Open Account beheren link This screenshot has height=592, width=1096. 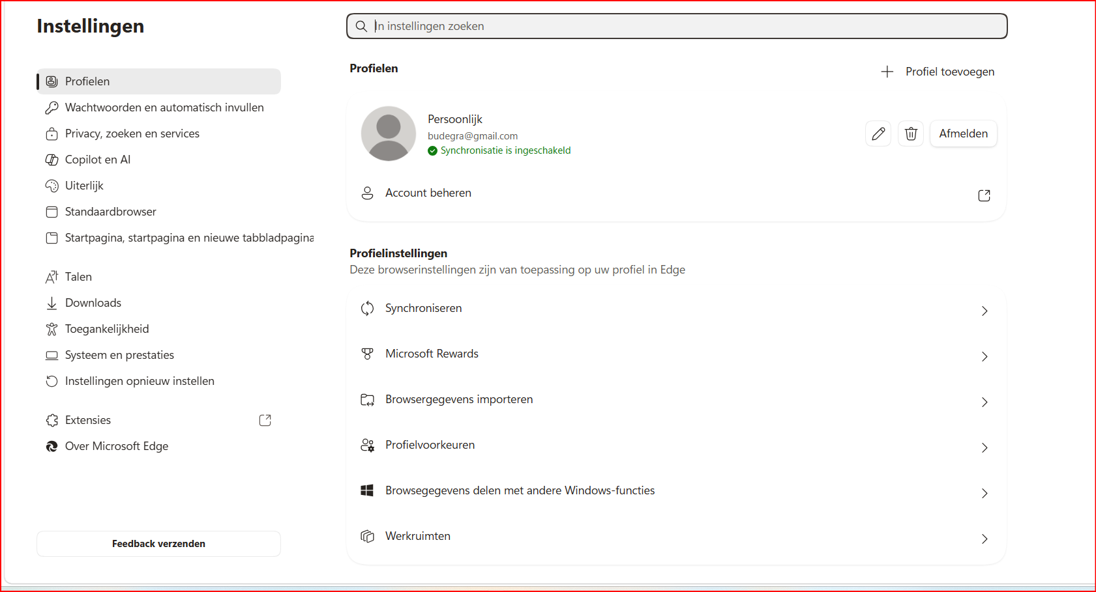[428, 193]
